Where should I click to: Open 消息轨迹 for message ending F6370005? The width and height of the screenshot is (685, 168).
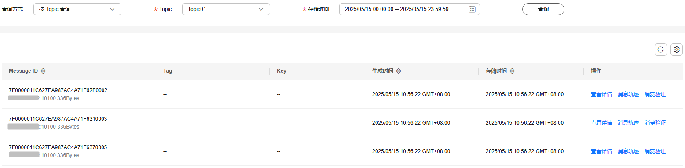pos(628,151)
